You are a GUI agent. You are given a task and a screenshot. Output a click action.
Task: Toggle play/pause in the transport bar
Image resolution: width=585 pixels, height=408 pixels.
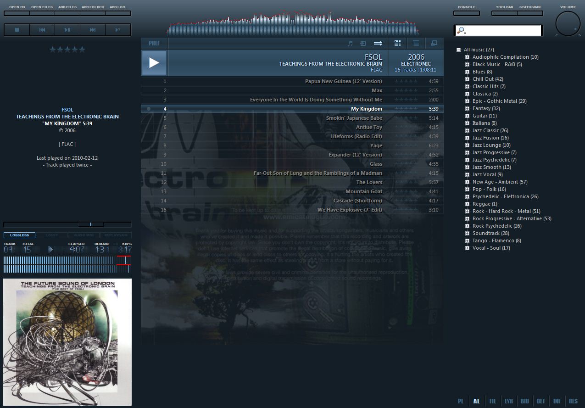coord(67,30)
